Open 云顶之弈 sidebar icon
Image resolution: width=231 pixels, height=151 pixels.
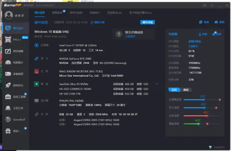[8, 108]
